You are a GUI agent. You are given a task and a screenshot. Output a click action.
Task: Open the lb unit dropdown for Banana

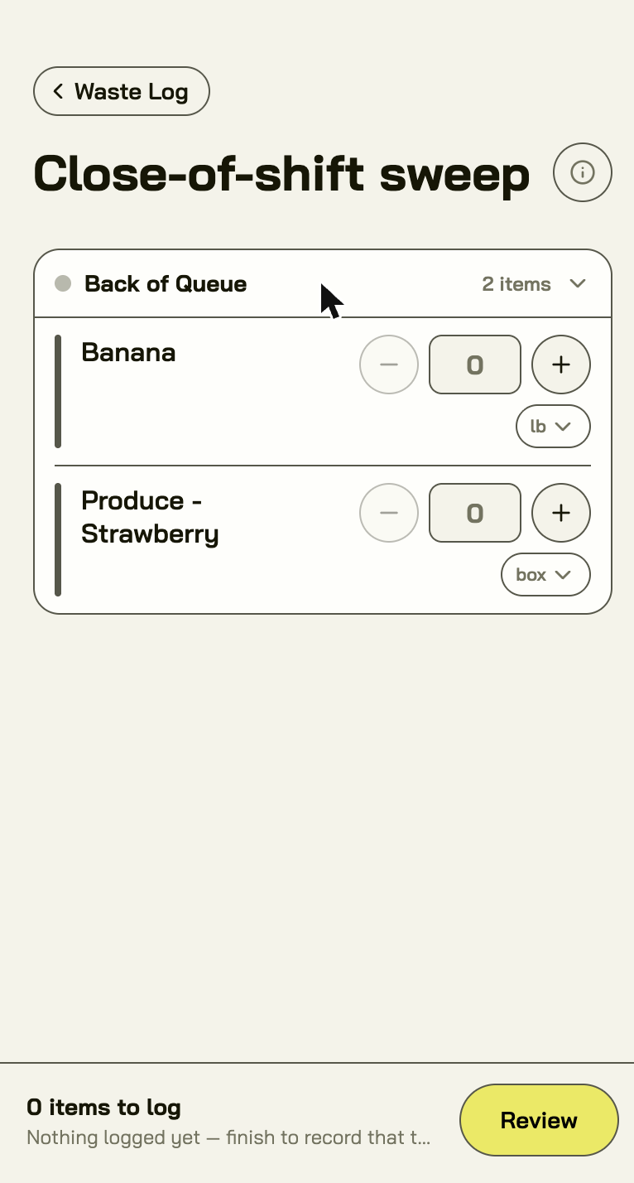[x=553, y=427]
